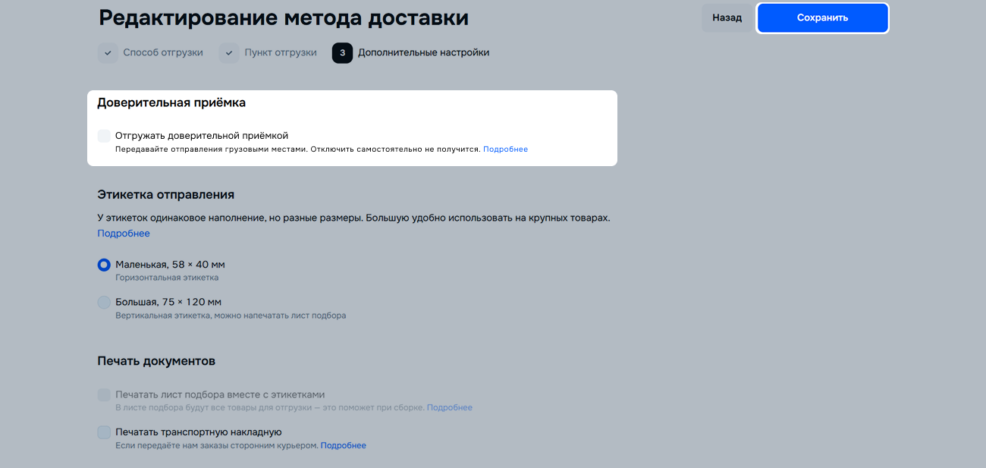Viewport: 986px width, 468px height.
Task: Click the Доверительная приёмка section heading
Action: [171, 102]
